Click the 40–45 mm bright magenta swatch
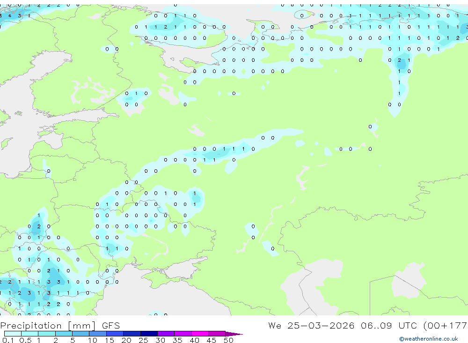Viewport: 468px width, 343px height. point(200,334)
